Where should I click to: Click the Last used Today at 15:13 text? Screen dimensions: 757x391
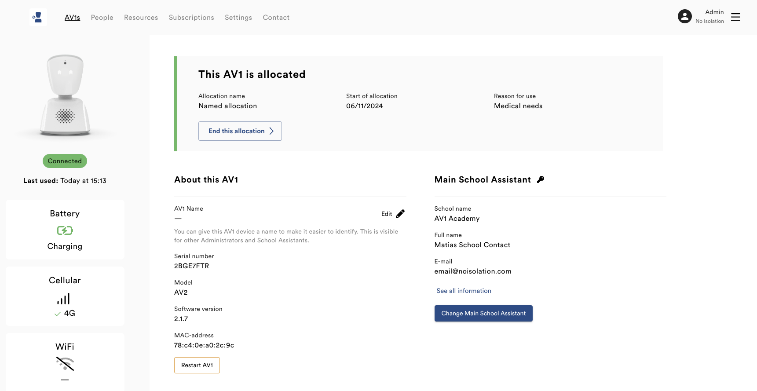(65, 181)
